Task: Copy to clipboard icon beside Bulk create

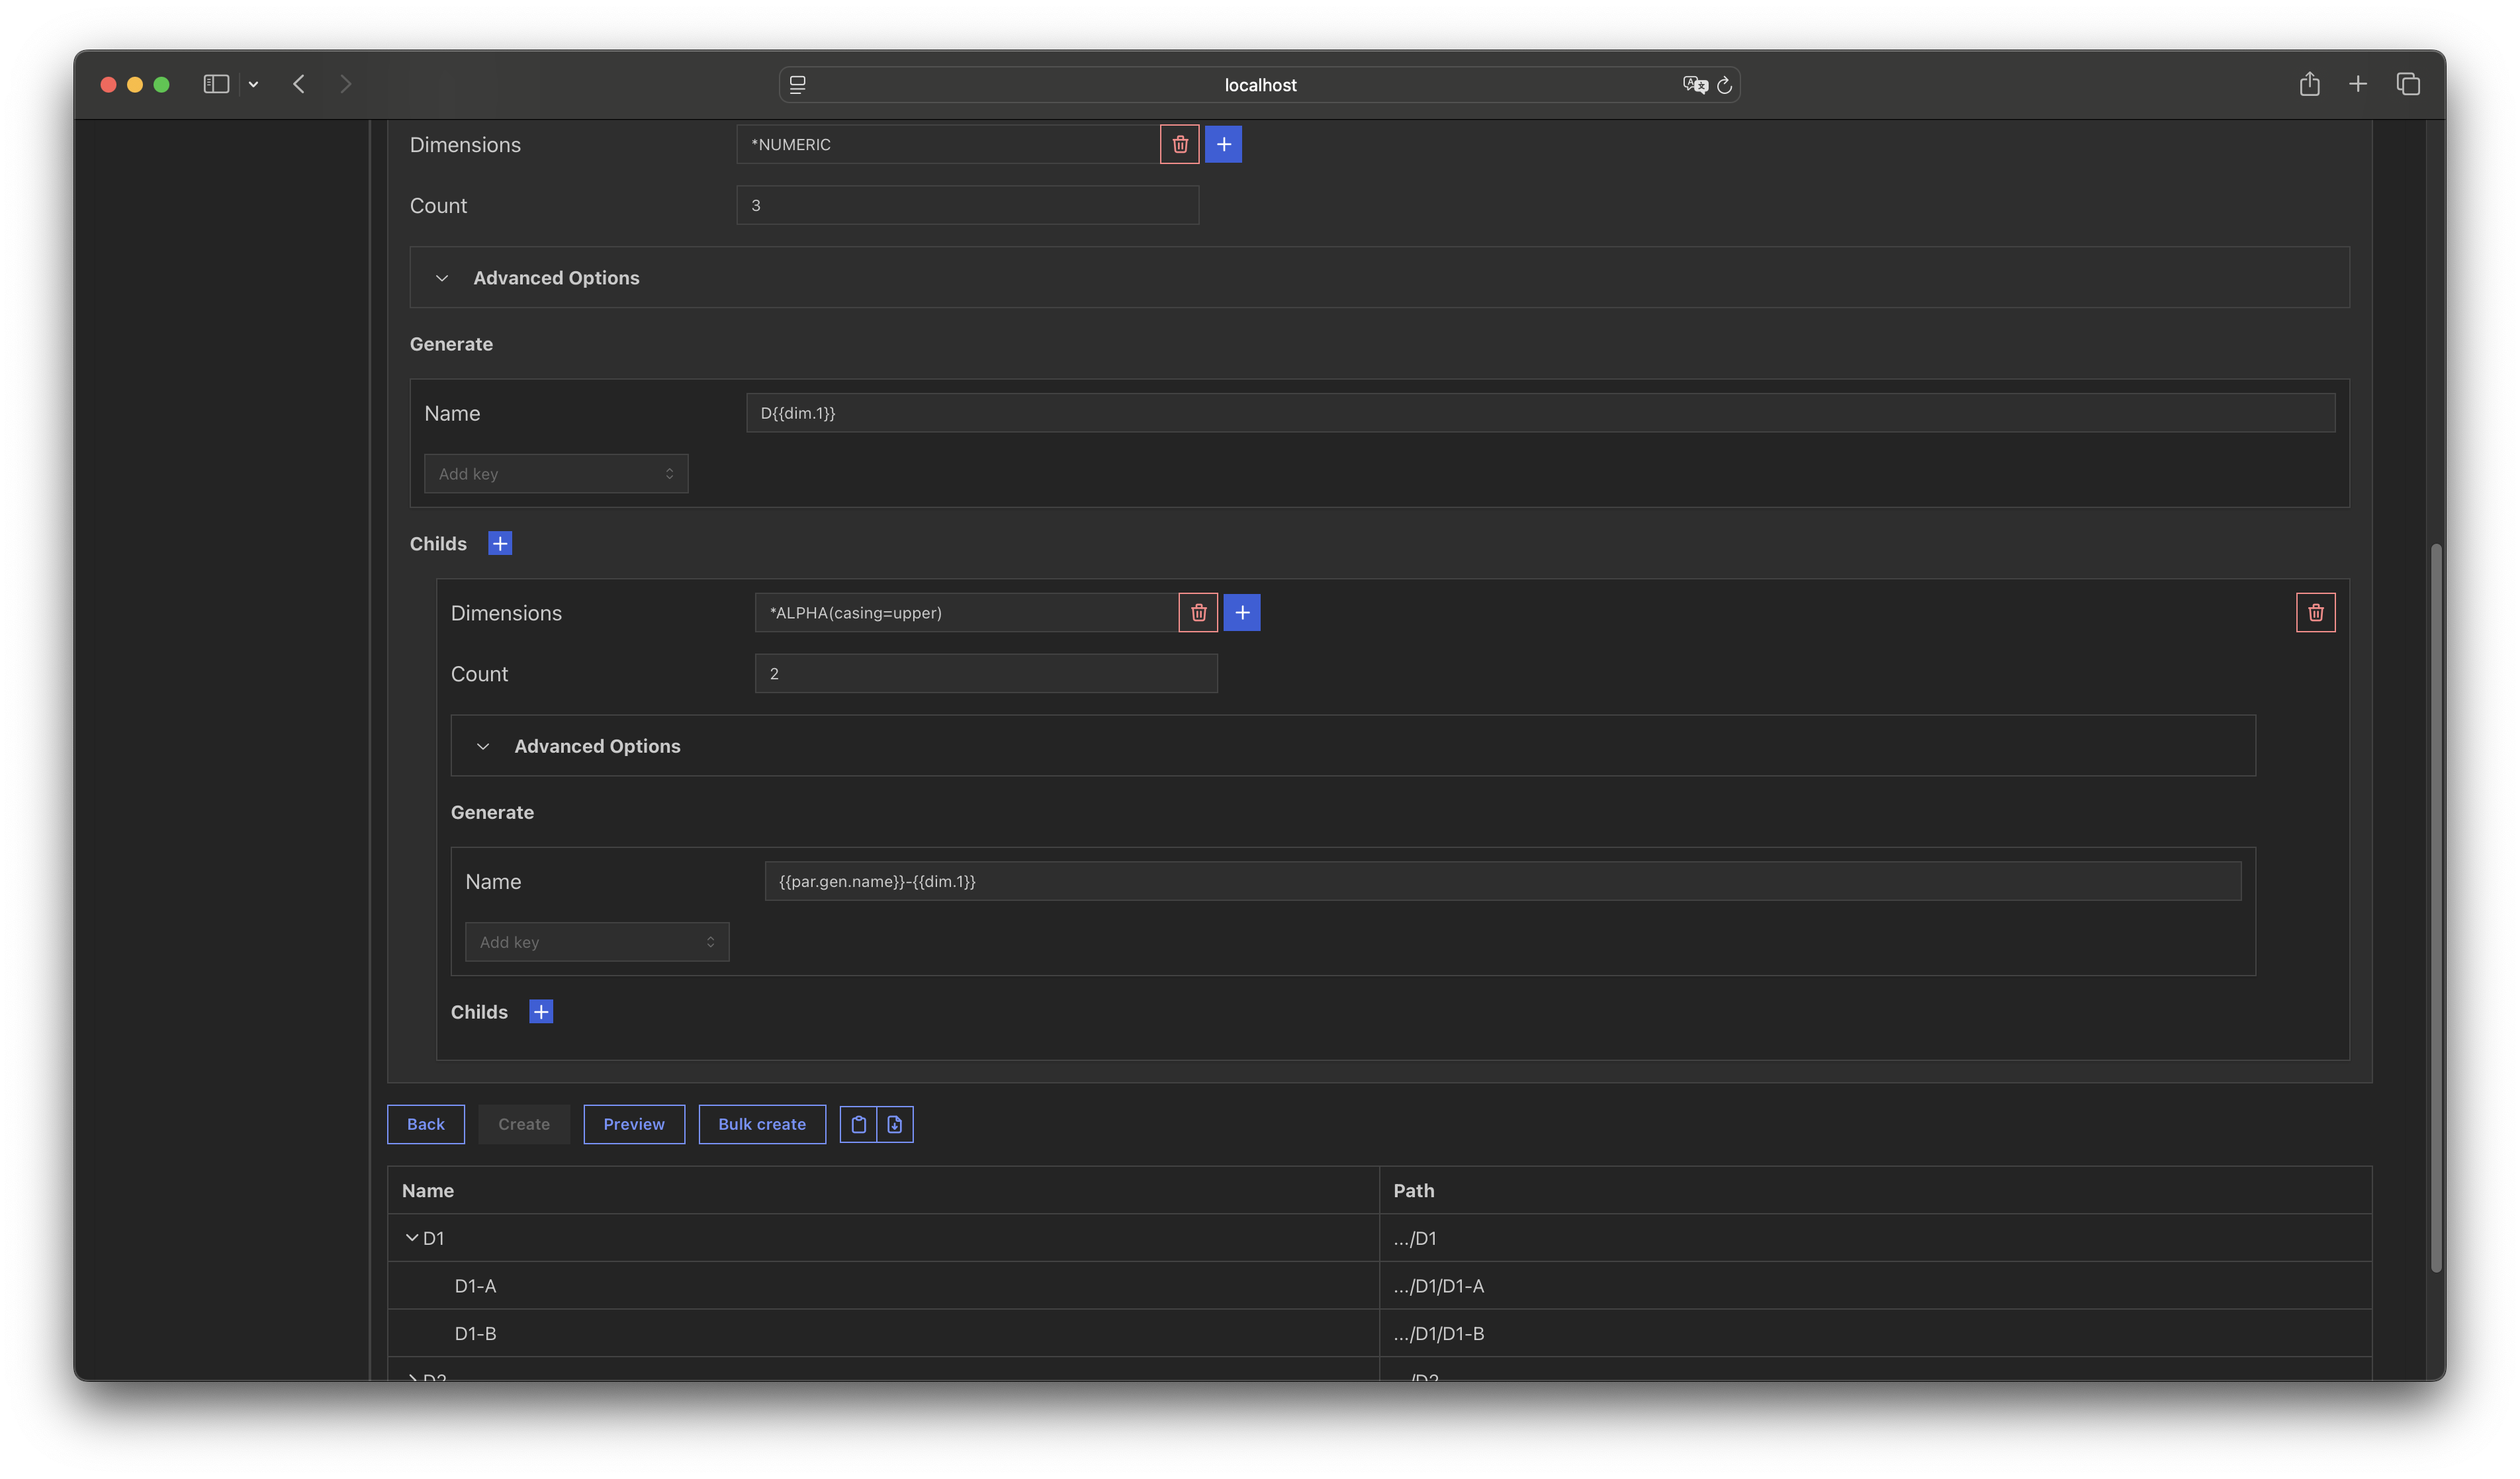Action: (x=858, y=1124)
